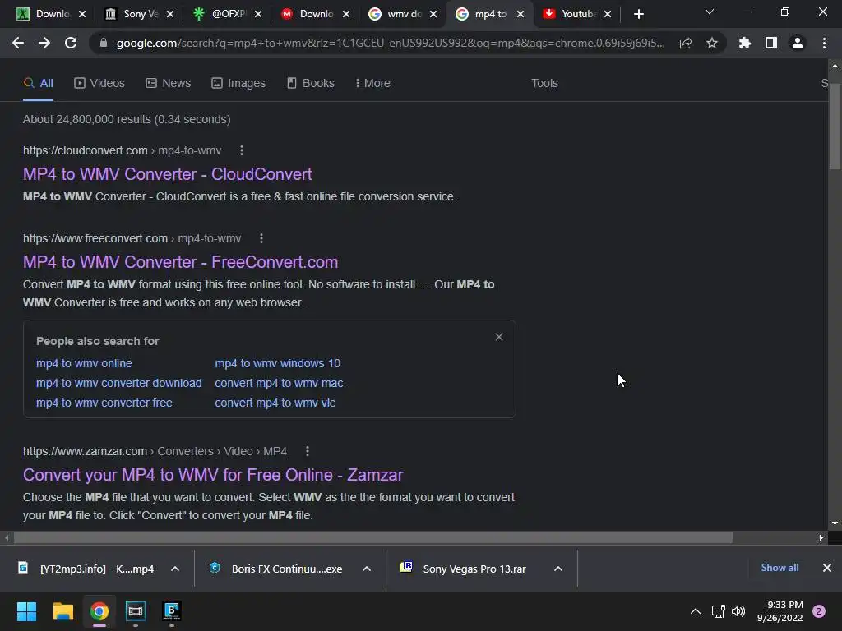Toggle the Chrome side panel icon
842x631 pixels.
click(x=771, y=43)
